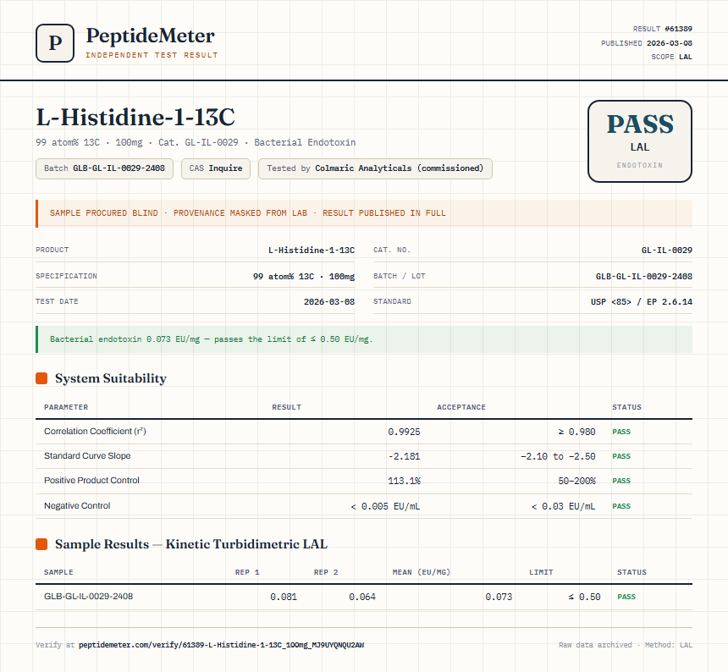
Task: Click the System Suitability heading
Action: pos(111,378)
